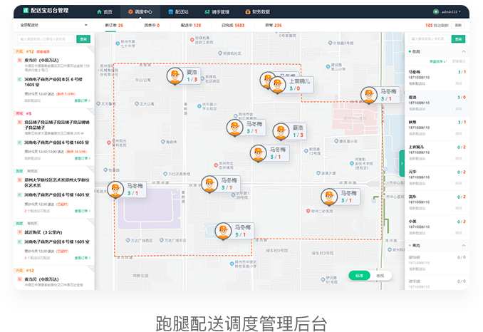Collapse the 在岗 on-duty rider section
The width and height of the screenshot is (483, 332).
tap(463, 52)
